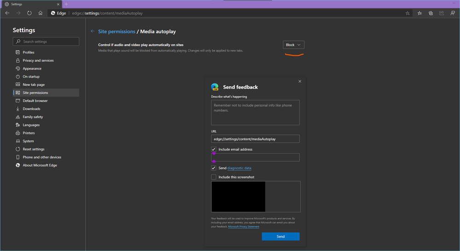
Task: Open the Favorites list icon
Action: 419,13
